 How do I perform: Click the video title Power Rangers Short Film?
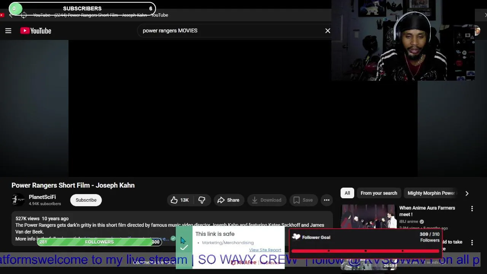[x=73, y=185]
